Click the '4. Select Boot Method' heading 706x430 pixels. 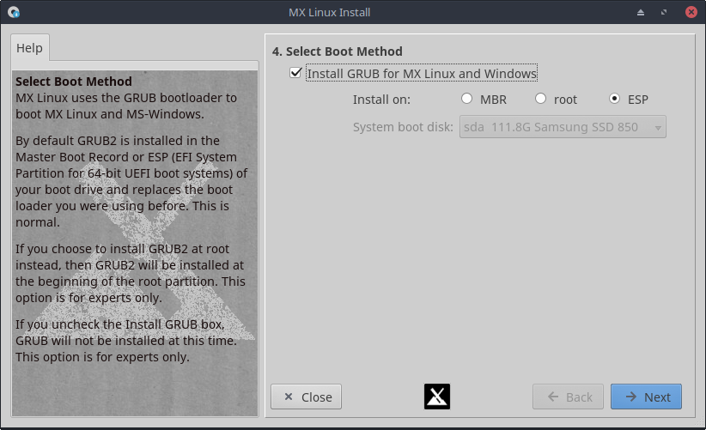coord(338,51)
